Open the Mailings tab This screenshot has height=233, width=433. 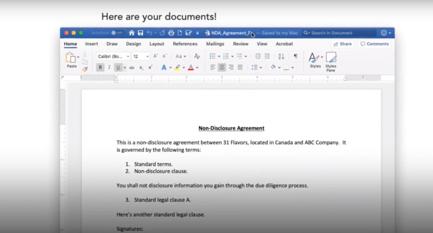[215, 44]
